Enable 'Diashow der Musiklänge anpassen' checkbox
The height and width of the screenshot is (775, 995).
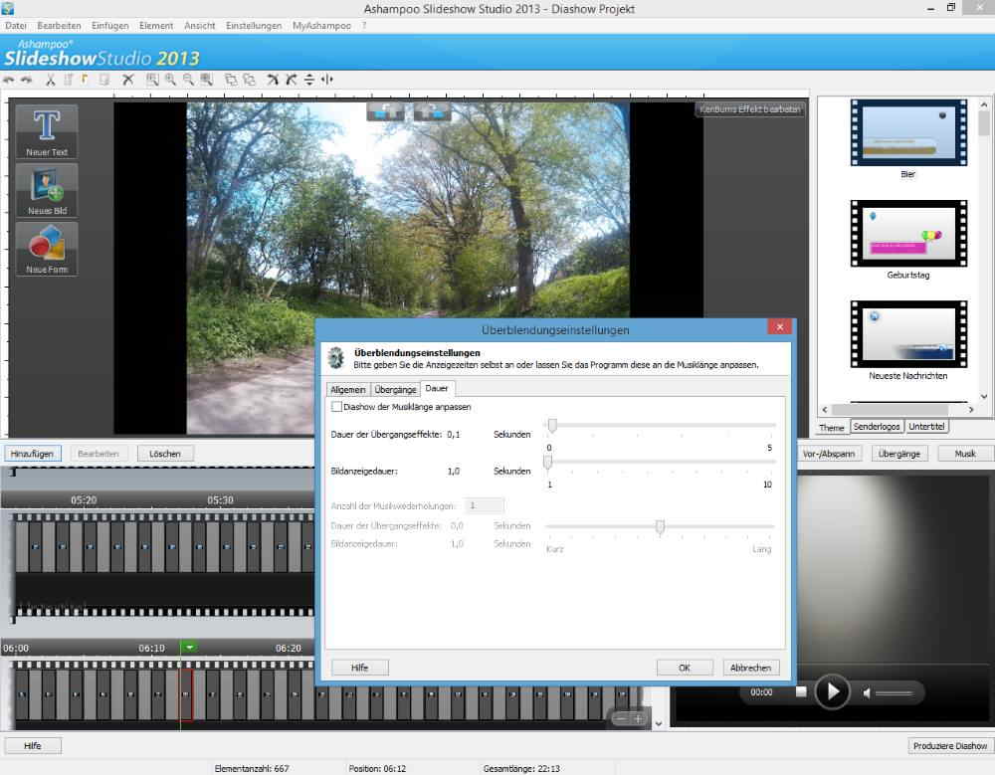tap(336, 407)
